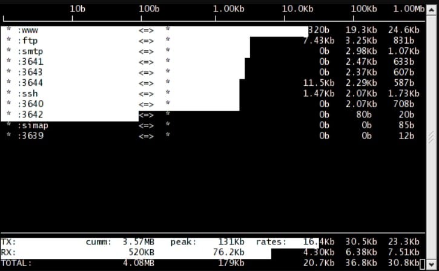The image size is (439, 271).
Task: Click the 179Kb total peak value
Action: 231,263
